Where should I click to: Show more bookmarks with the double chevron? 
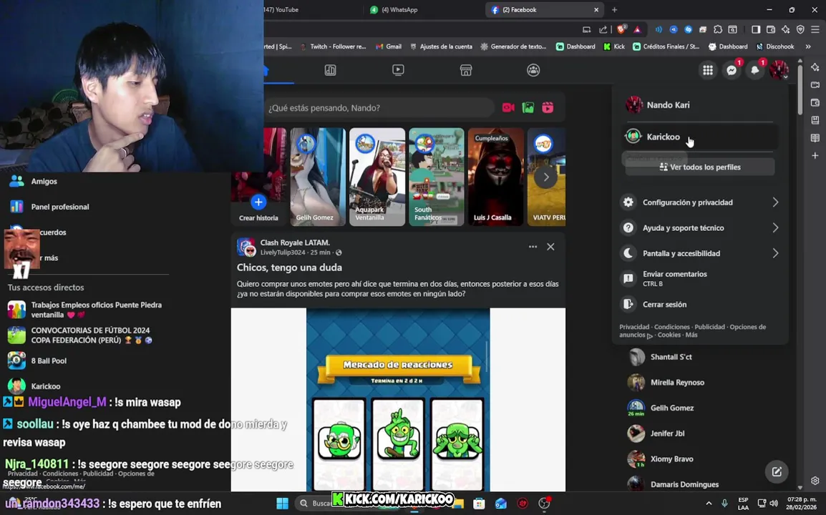coord(808,46)
